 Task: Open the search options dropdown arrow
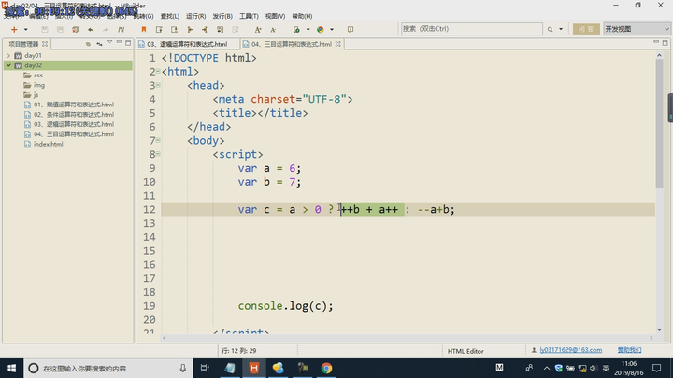point(561,29)
